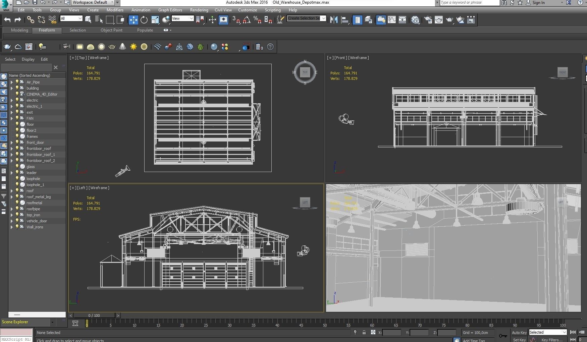The height and width of the screenshot is (342, 587).
Task: Open the Material Editor icon
Action: pos(415,20)
